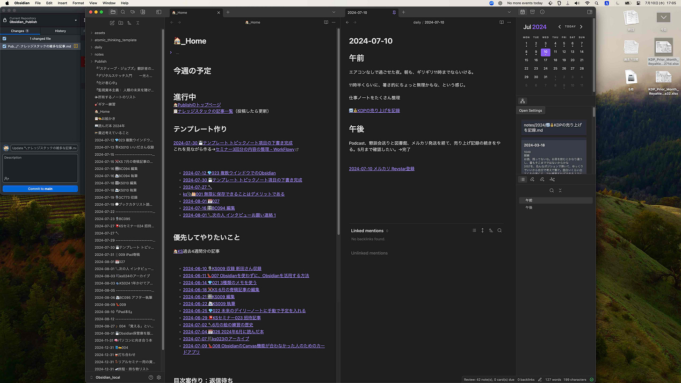Search in linked mentions

click(500, 231)
